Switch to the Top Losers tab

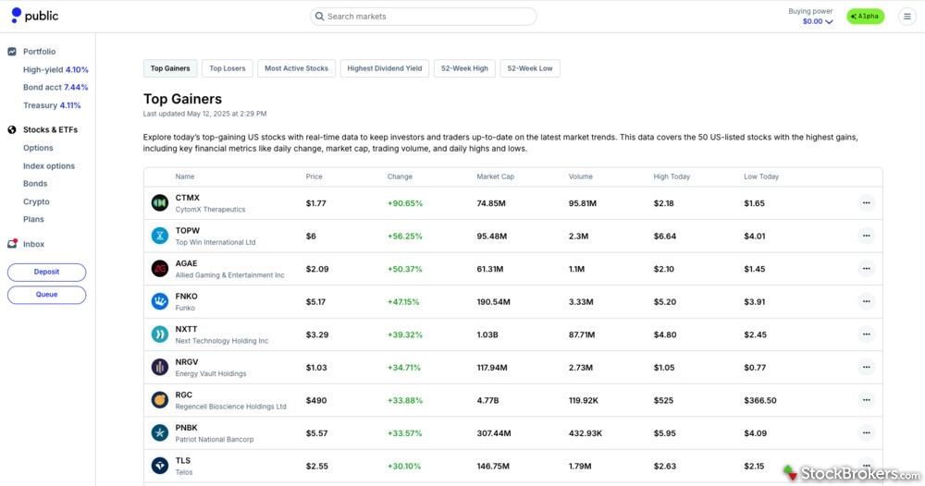coord(228,68)
